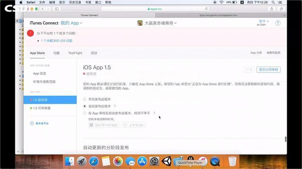Screen dimensions: 302x169
Task: Open the 2017年11月30日 date picker
Action: (104, 125)
